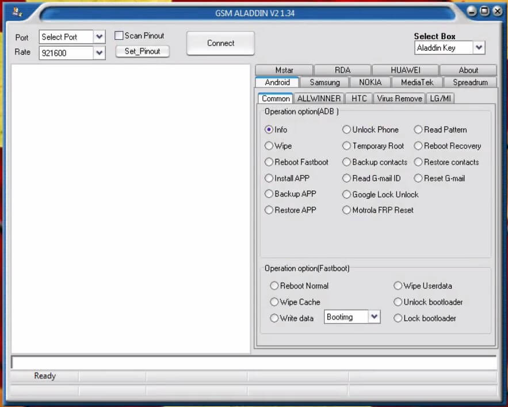Open the Select Port dropdown

(99, 36)
